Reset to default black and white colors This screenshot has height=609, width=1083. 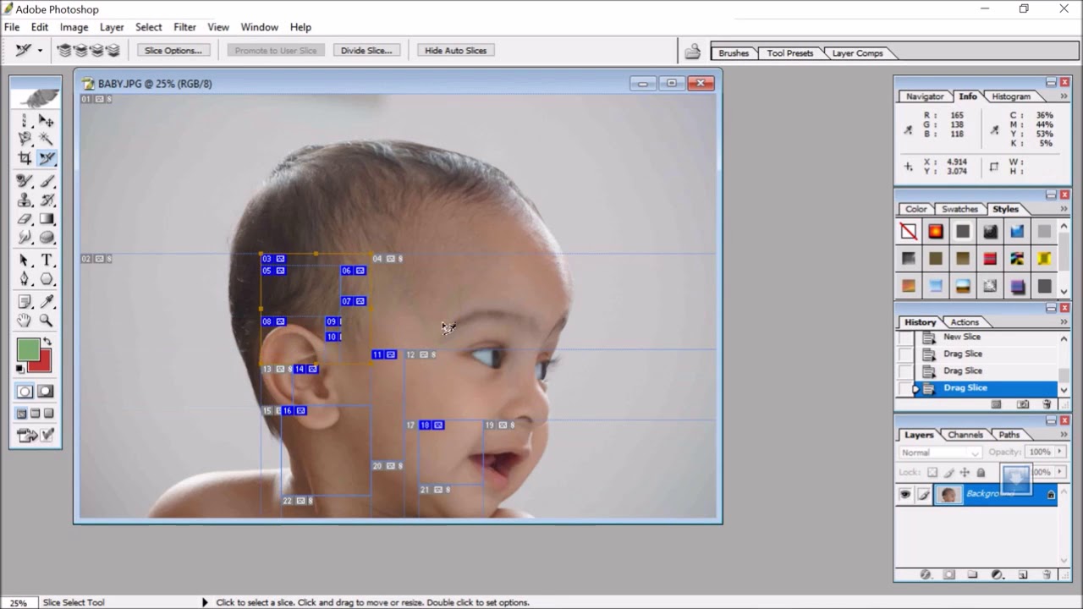pos(20,369)
